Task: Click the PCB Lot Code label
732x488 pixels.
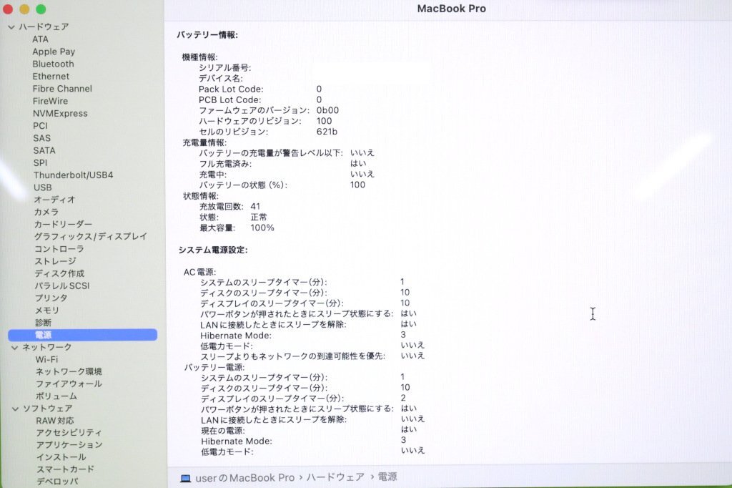Action: coord(229,99)
